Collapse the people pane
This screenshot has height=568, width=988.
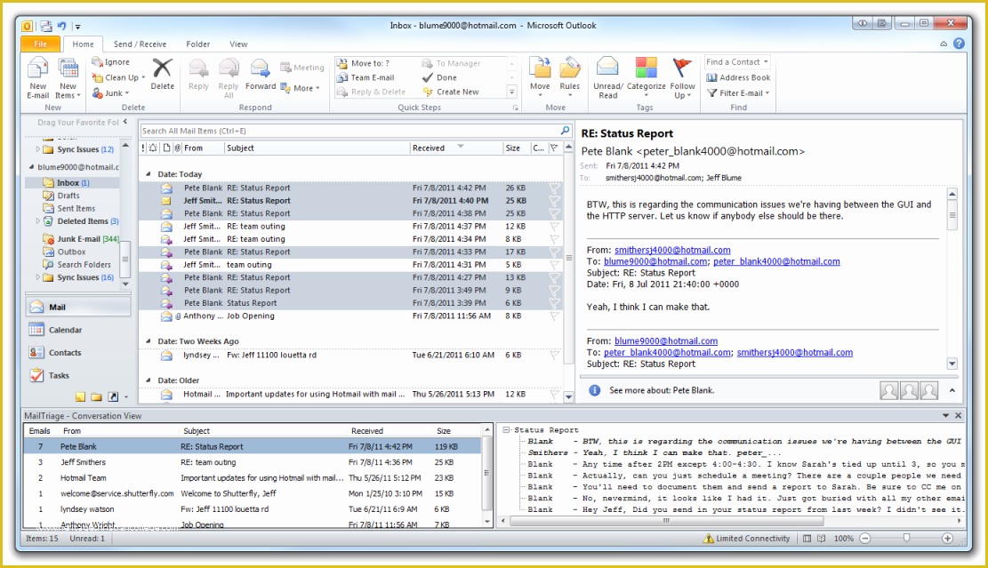pos(952,390)
